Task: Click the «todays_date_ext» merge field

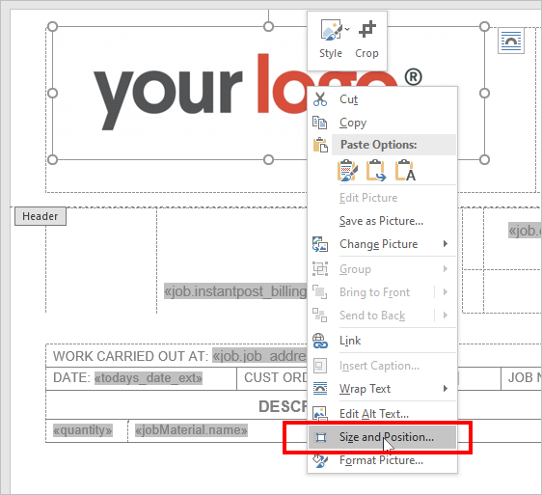Action: (149, 378)
